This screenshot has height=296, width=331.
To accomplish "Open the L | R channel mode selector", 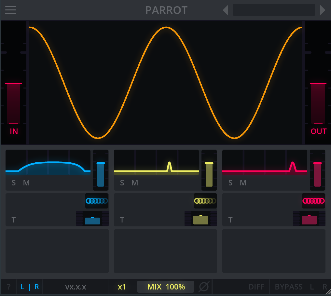I will [x=30, y=287].
